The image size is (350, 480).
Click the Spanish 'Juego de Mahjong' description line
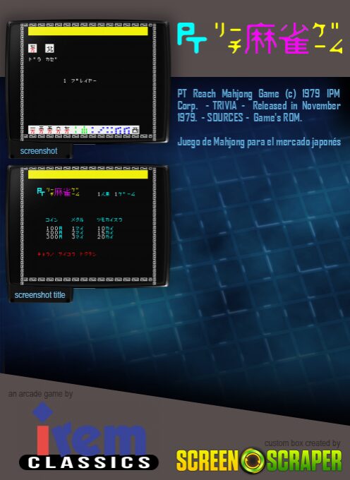259,142
